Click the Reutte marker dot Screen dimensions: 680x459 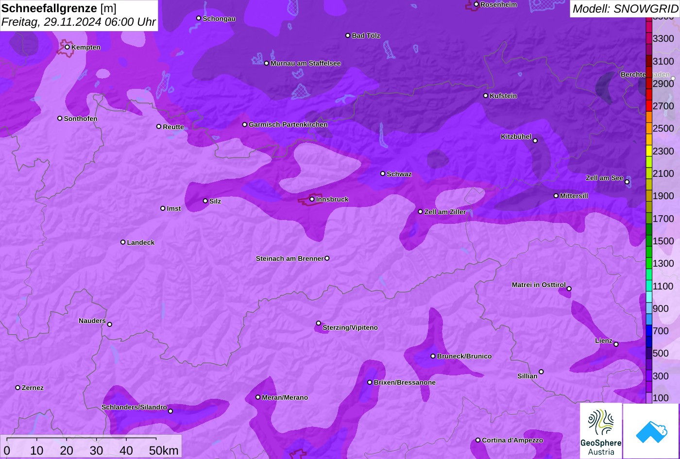(159, 126)
